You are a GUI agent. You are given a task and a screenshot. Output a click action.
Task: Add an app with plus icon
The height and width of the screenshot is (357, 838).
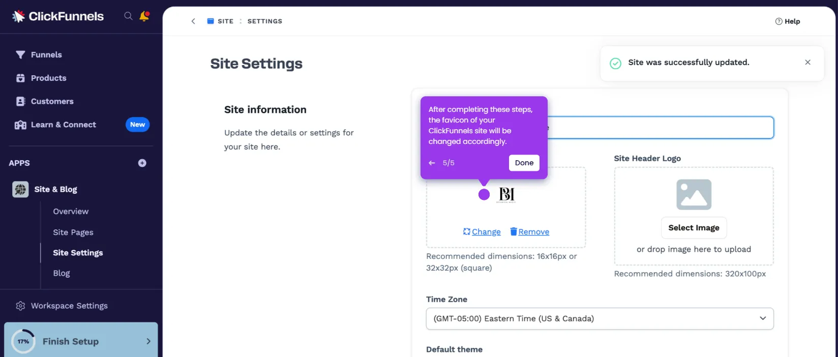(142, 163)
